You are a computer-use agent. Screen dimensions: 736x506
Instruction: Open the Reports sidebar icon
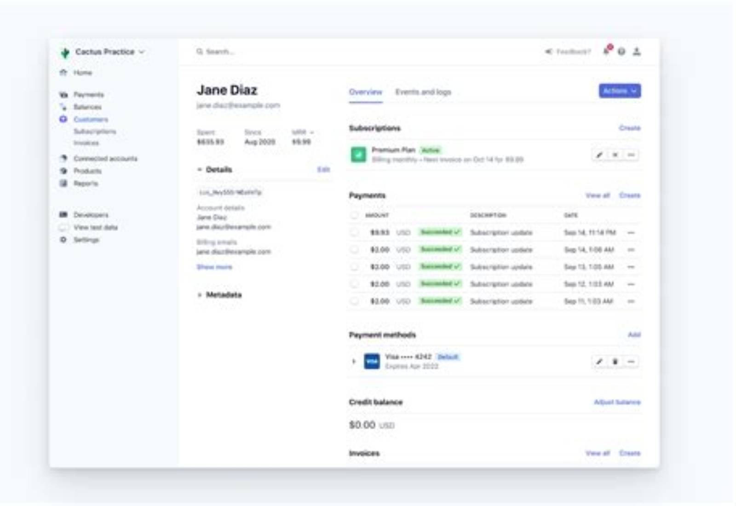(x=63, y=183)
